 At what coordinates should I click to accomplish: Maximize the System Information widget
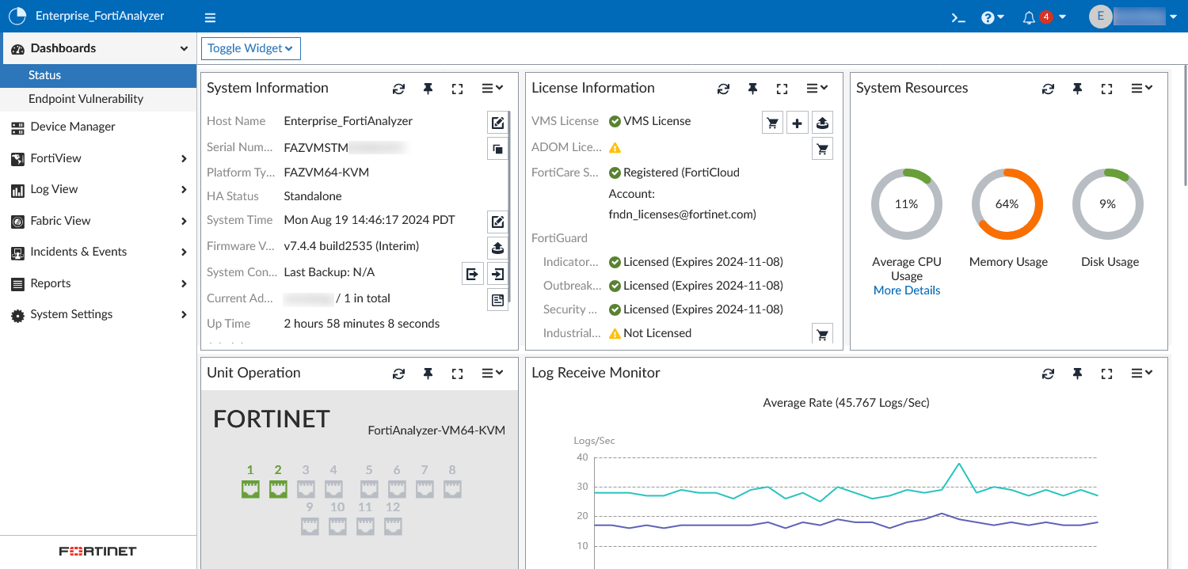pos(457,89)
